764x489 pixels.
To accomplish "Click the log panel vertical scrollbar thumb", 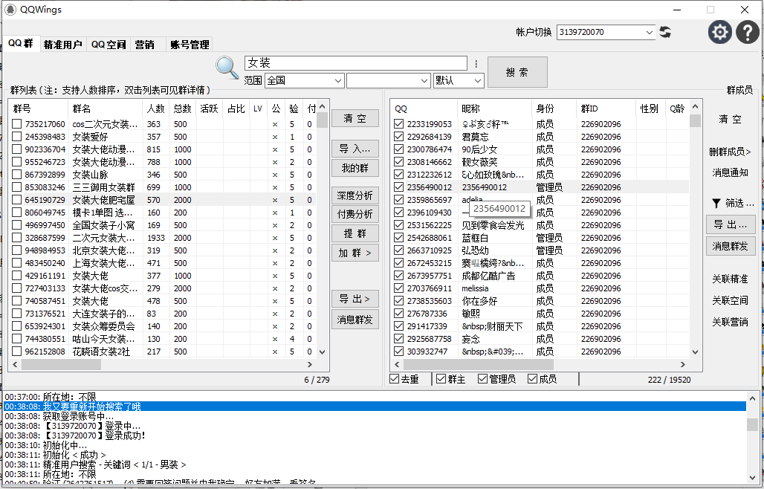I will click(752, 424).
